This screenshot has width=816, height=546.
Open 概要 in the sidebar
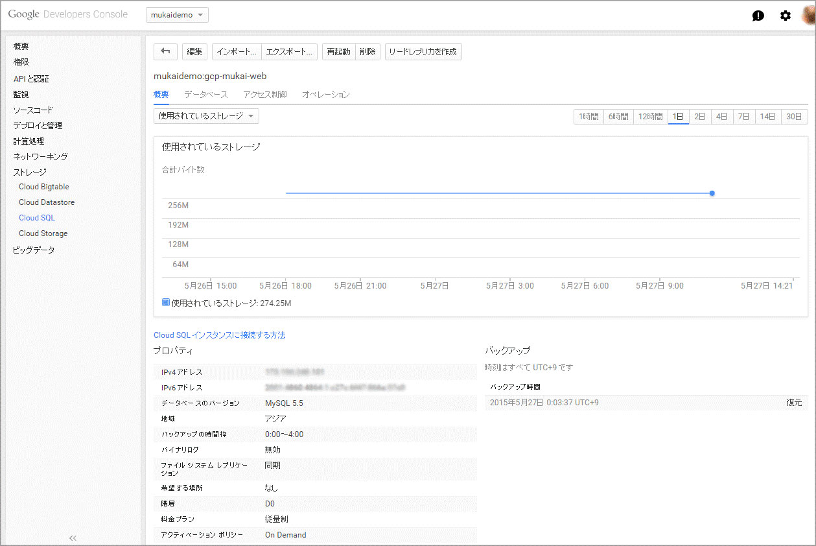tap(21, 47)
